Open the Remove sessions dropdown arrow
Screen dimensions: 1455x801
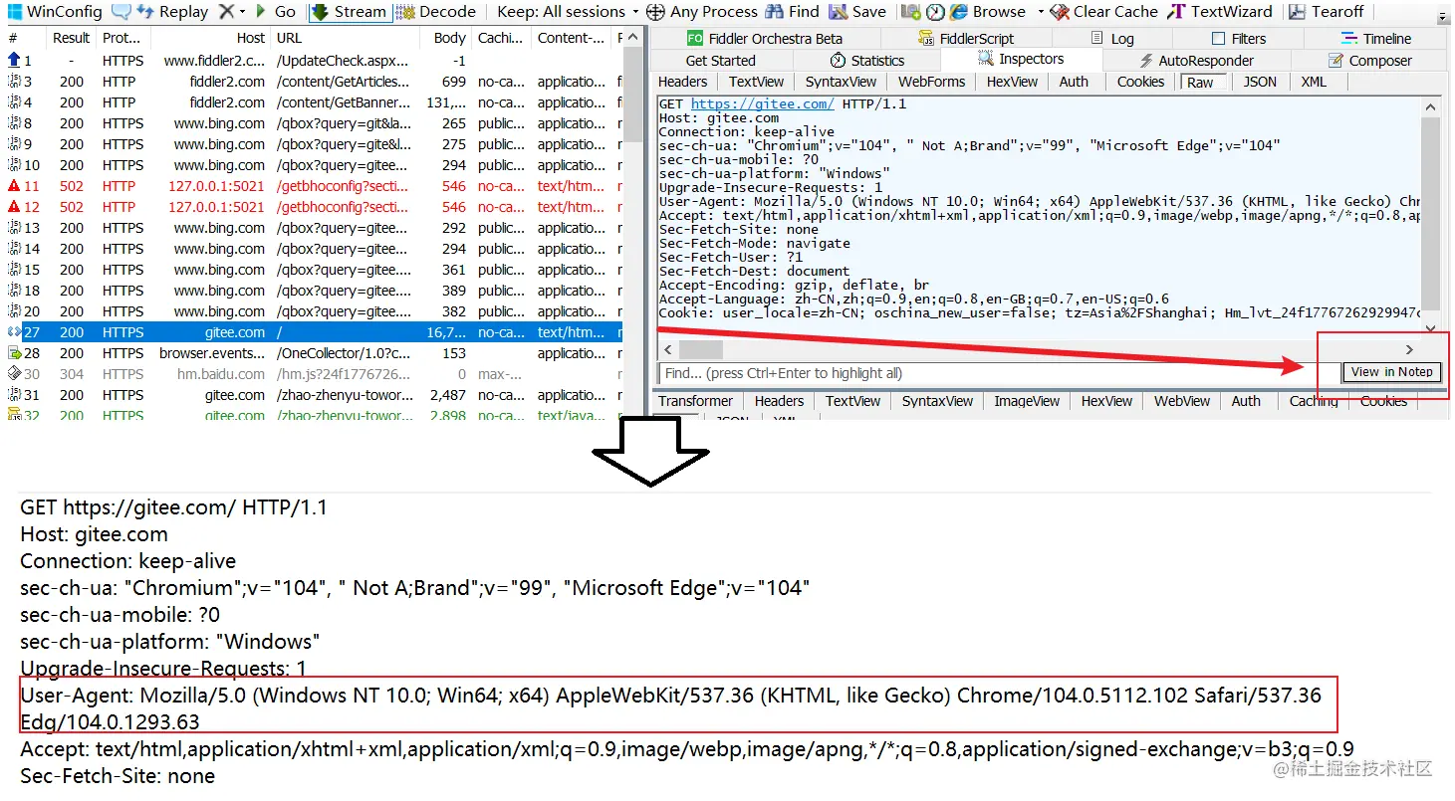pos(242,12)
